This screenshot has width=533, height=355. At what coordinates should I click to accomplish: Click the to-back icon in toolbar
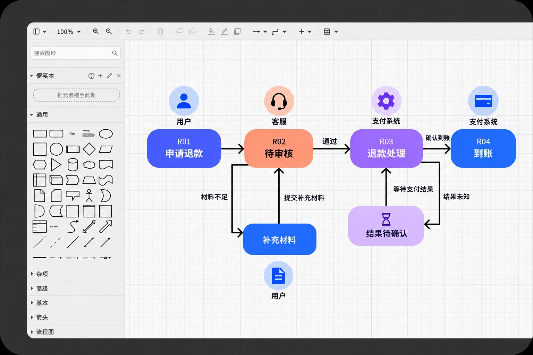coord(192,32)
